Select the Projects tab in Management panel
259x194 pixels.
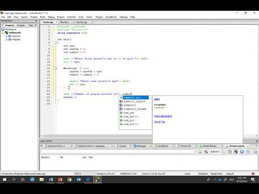[x=10, y=25]
